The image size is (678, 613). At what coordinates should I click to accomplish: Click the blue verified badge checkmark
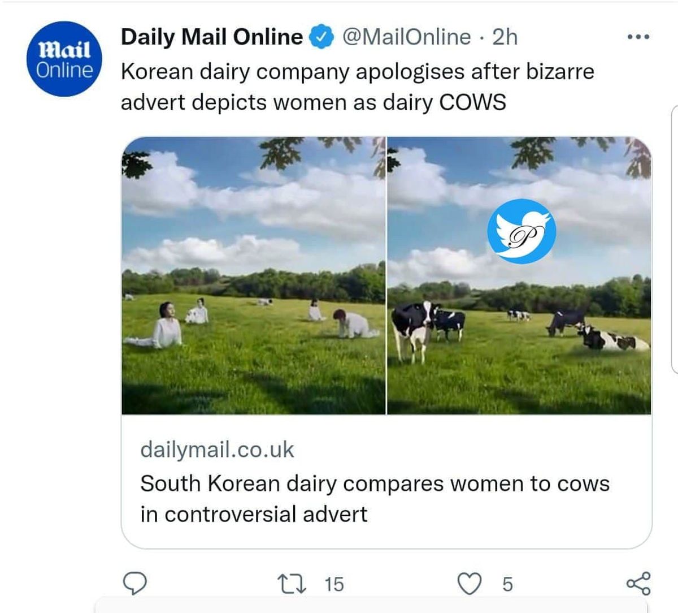click(x=320, y=37)
